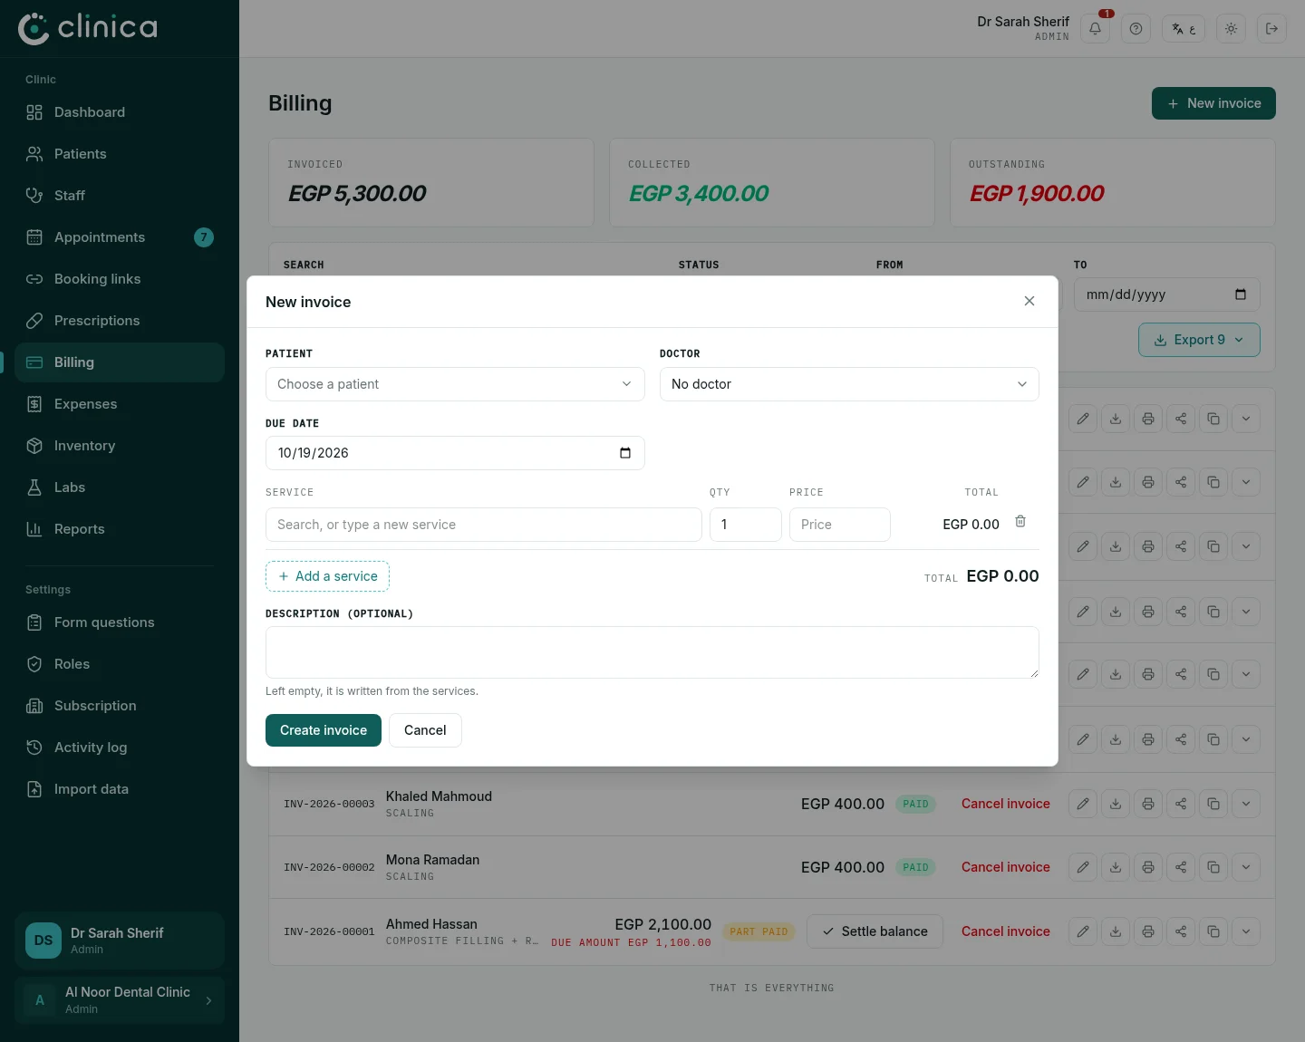Open Prescriptions in sidebar

[120, 321]
